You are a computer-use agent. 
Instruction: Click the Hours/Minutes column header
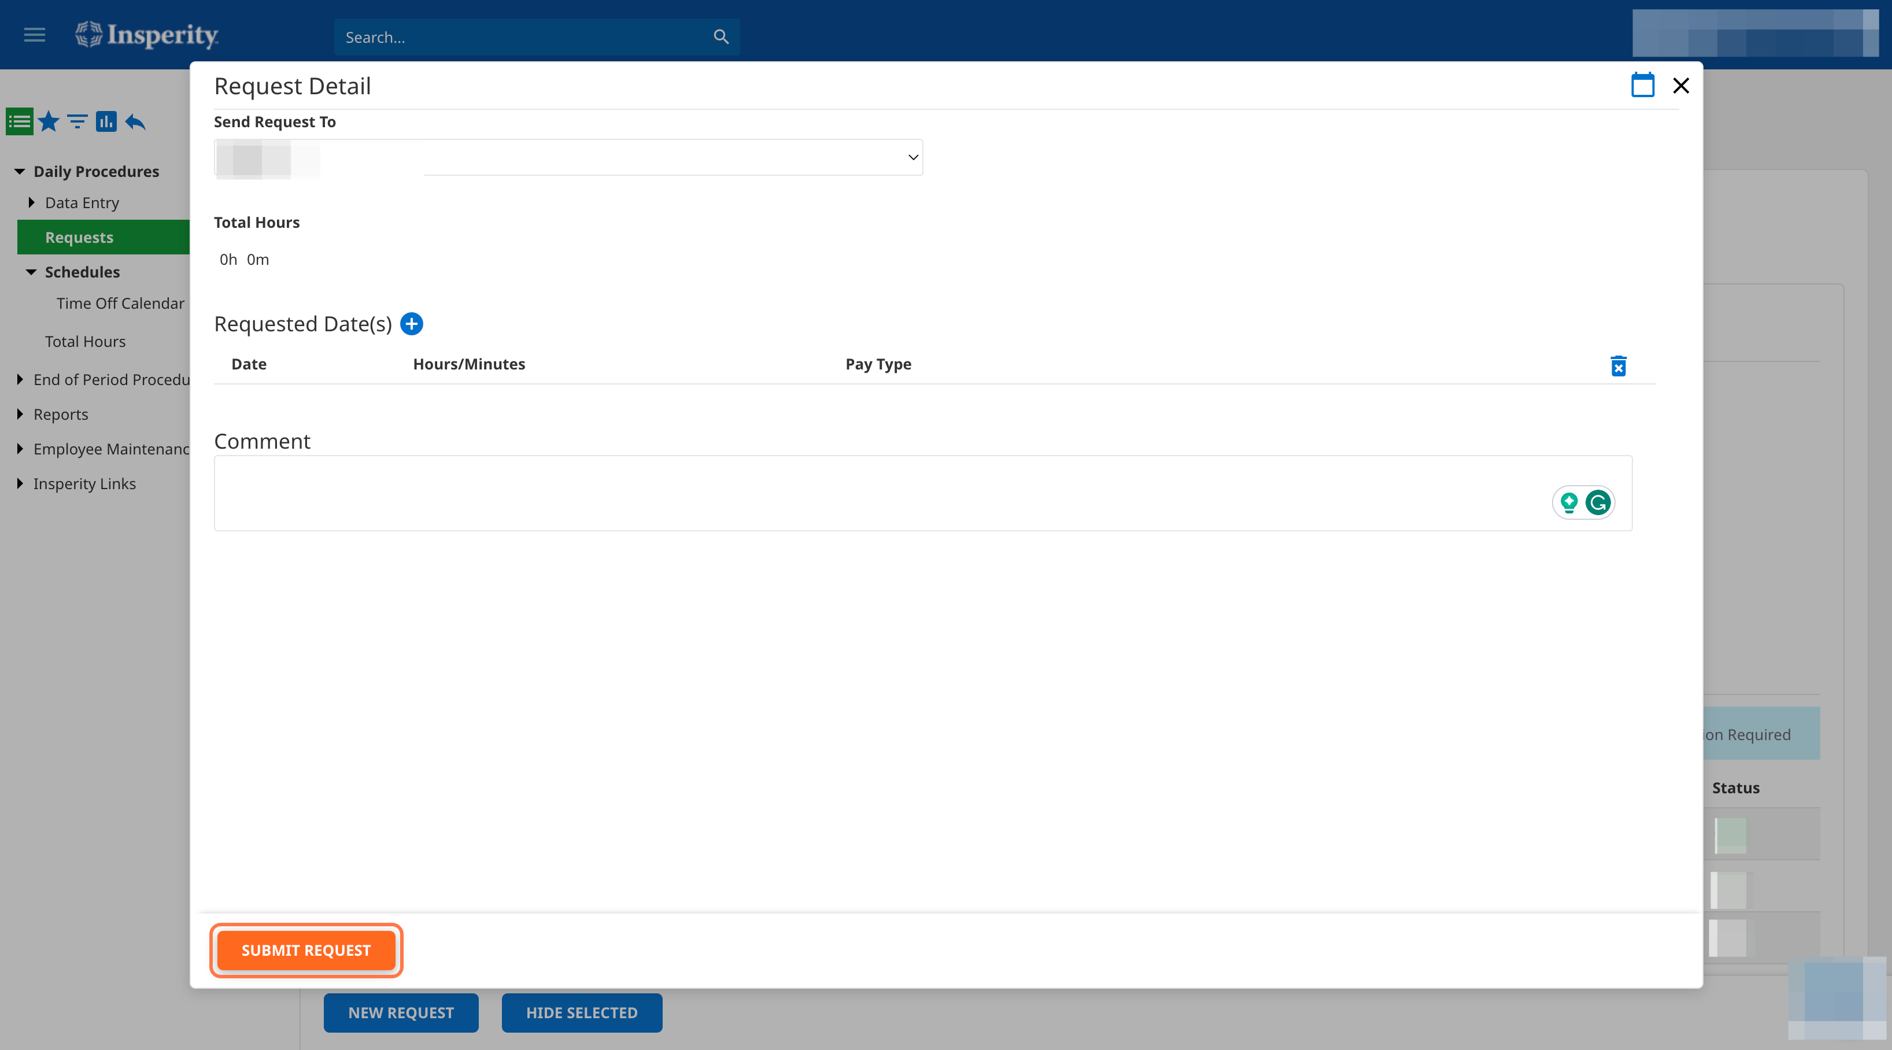(x=470, y=364)
